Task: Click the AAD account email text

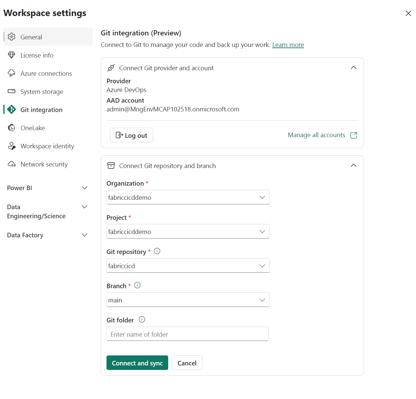Action: point(173,109)
